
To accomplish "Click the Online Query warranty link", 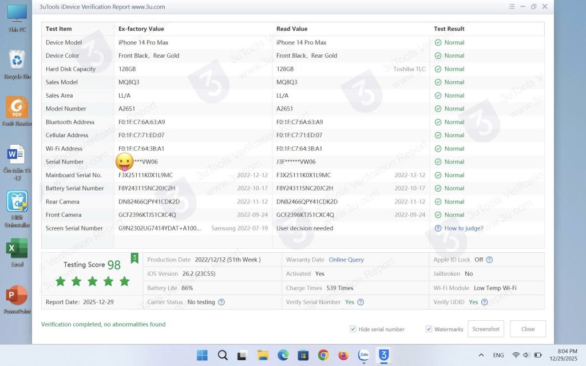I will (346, 260).
